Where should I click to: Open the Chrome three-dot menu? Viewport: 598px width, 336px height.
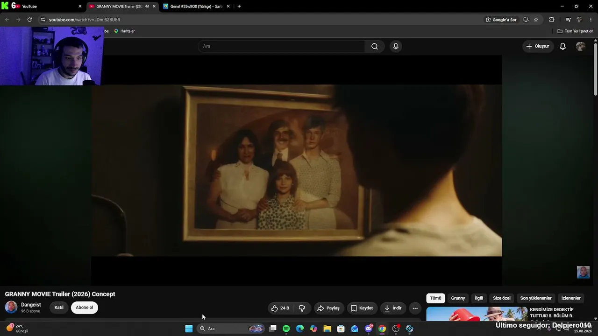[591, 20]
